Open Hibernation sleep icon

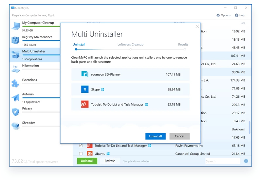point(16,69)
